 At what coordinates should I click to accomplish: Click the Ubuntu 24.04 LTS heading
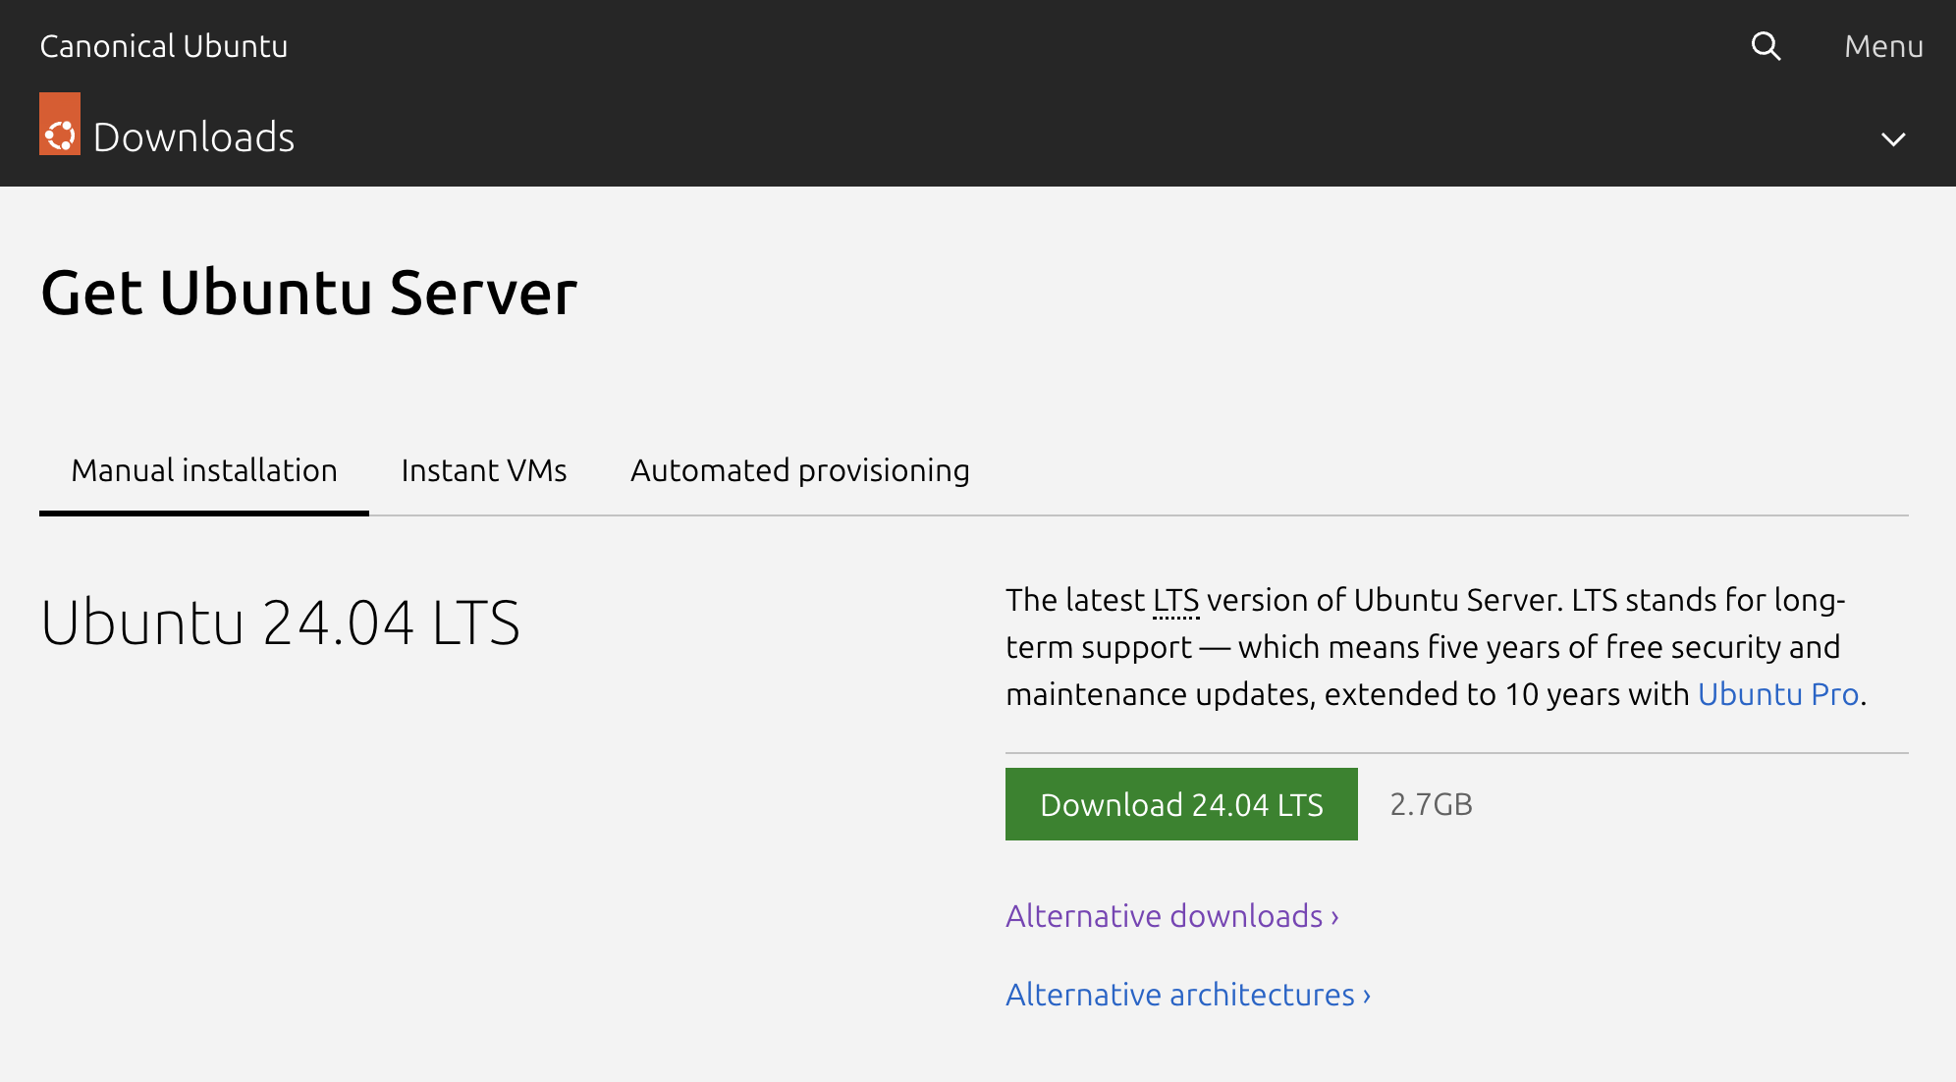coord(280,622)
